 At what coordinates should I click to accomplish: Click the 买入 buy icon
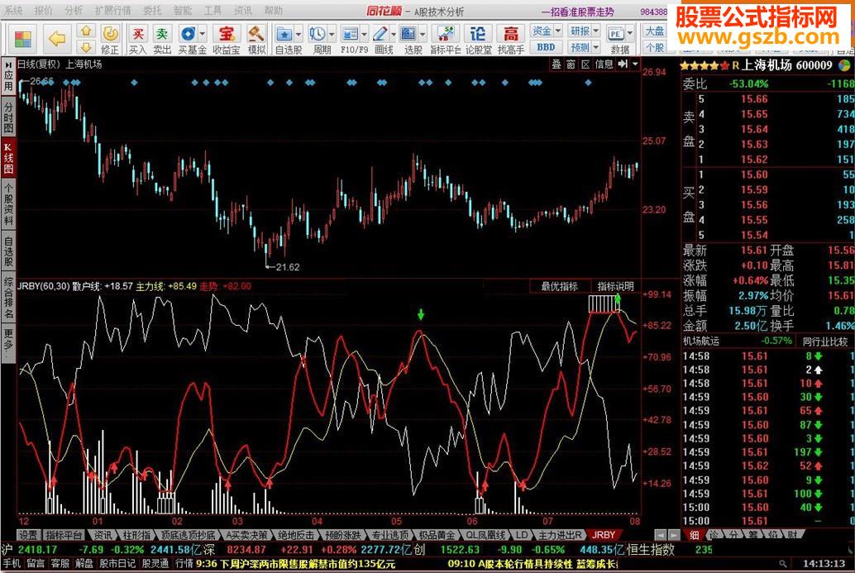pos(138,40)
